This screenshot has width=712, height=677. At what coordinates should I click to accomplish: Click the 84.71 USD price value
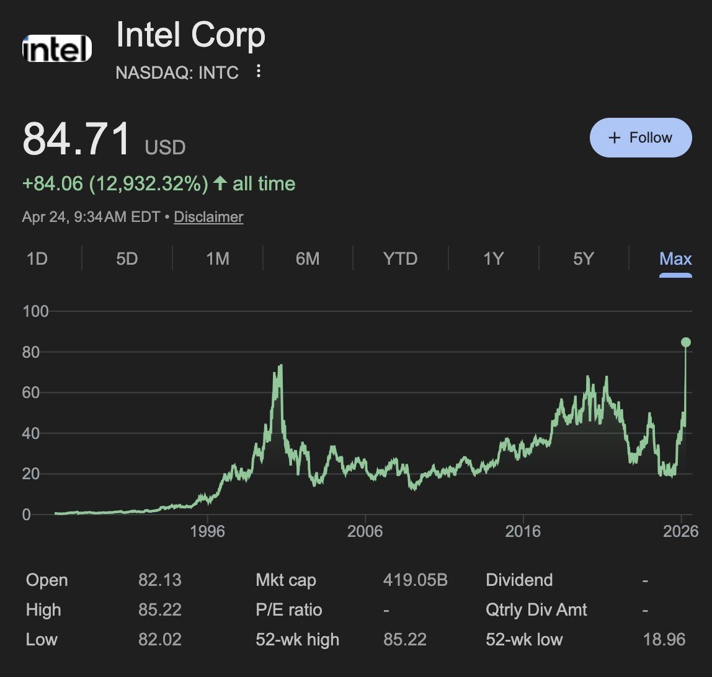[77, 139]
